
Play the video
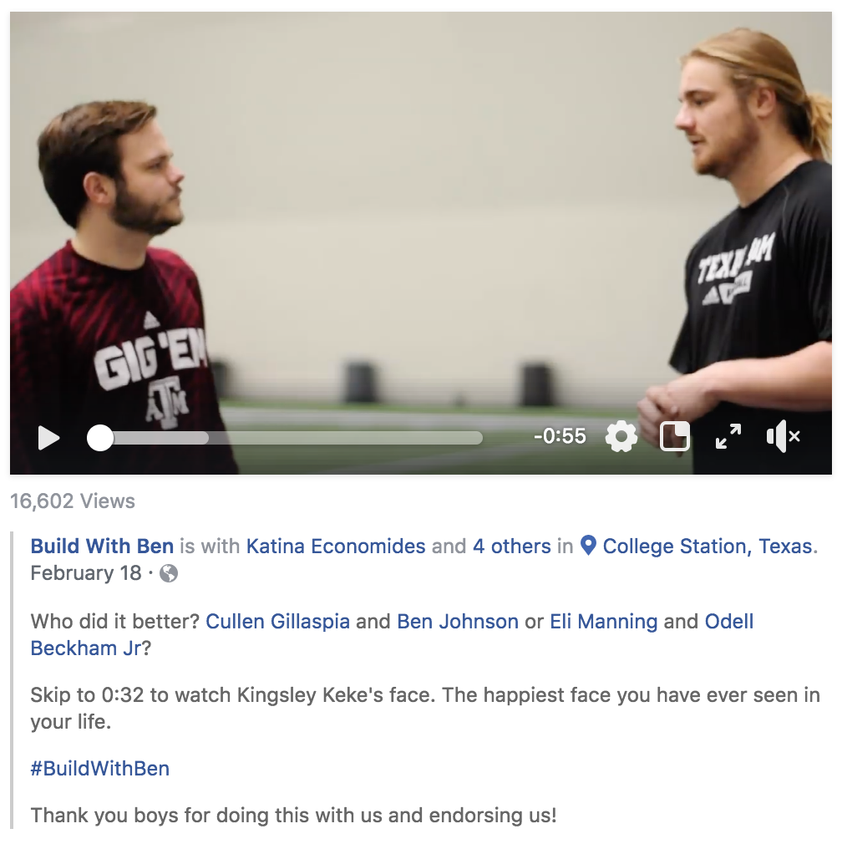click(48, 438)
